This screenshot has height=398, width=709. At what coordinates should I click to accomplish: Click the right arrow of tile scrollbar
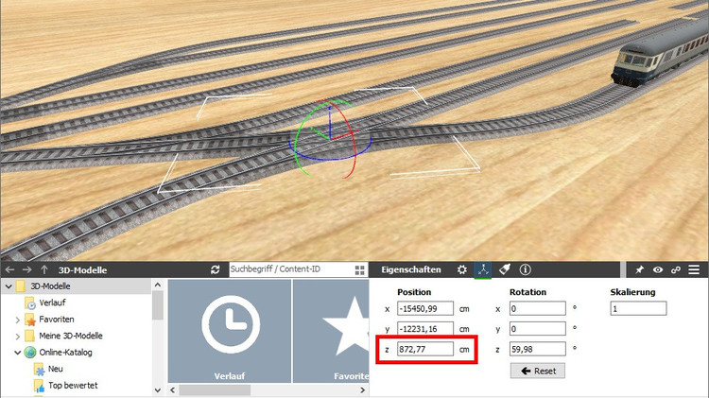363,389
